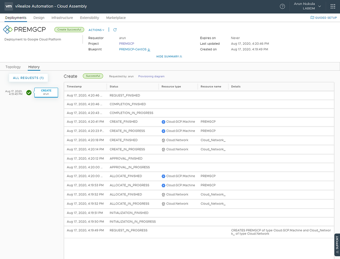Click Cloud.Network text in 4:20:14 PM row
Image resolution: width=340 pixels, height=259 pixels.
[177, 149]
